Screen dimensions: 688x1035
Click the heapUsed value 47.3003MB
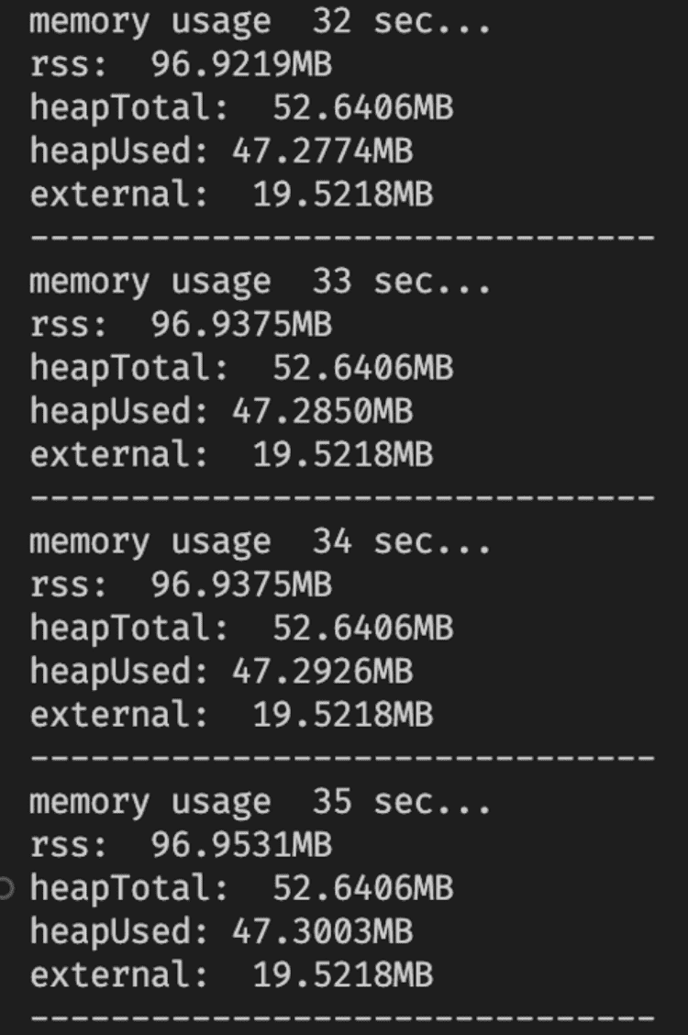(x=322, y=932)
